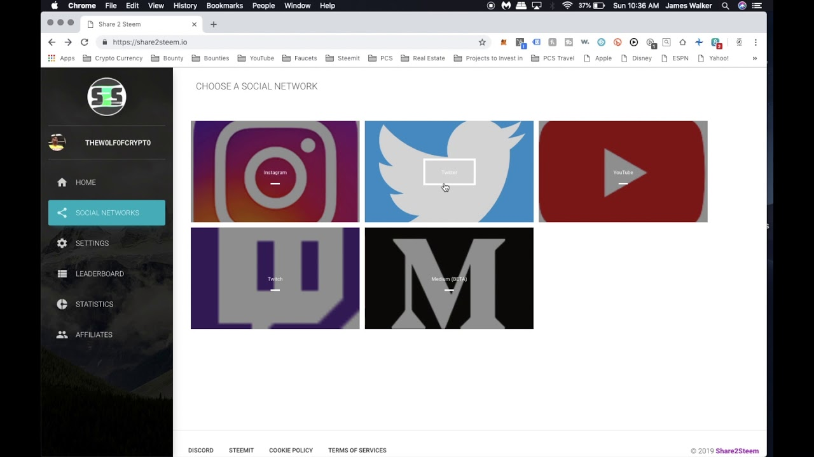This screenshot has height=457, width=814.
Task: Open the PCS bookmarks folder
Action: pos(380,58)
